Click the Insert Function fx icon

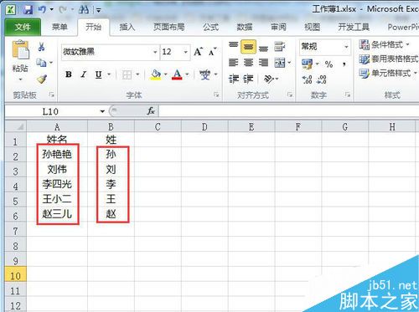click(x=151, y=111)
